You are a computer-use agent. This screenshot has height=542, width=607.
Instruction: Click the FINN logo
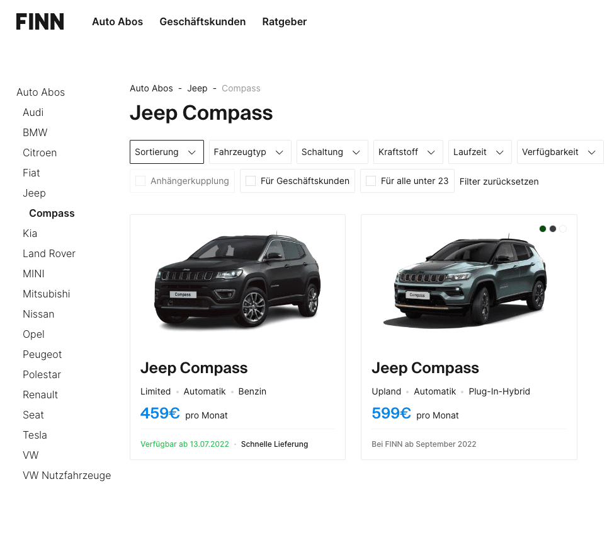click(x=40, y=21)
